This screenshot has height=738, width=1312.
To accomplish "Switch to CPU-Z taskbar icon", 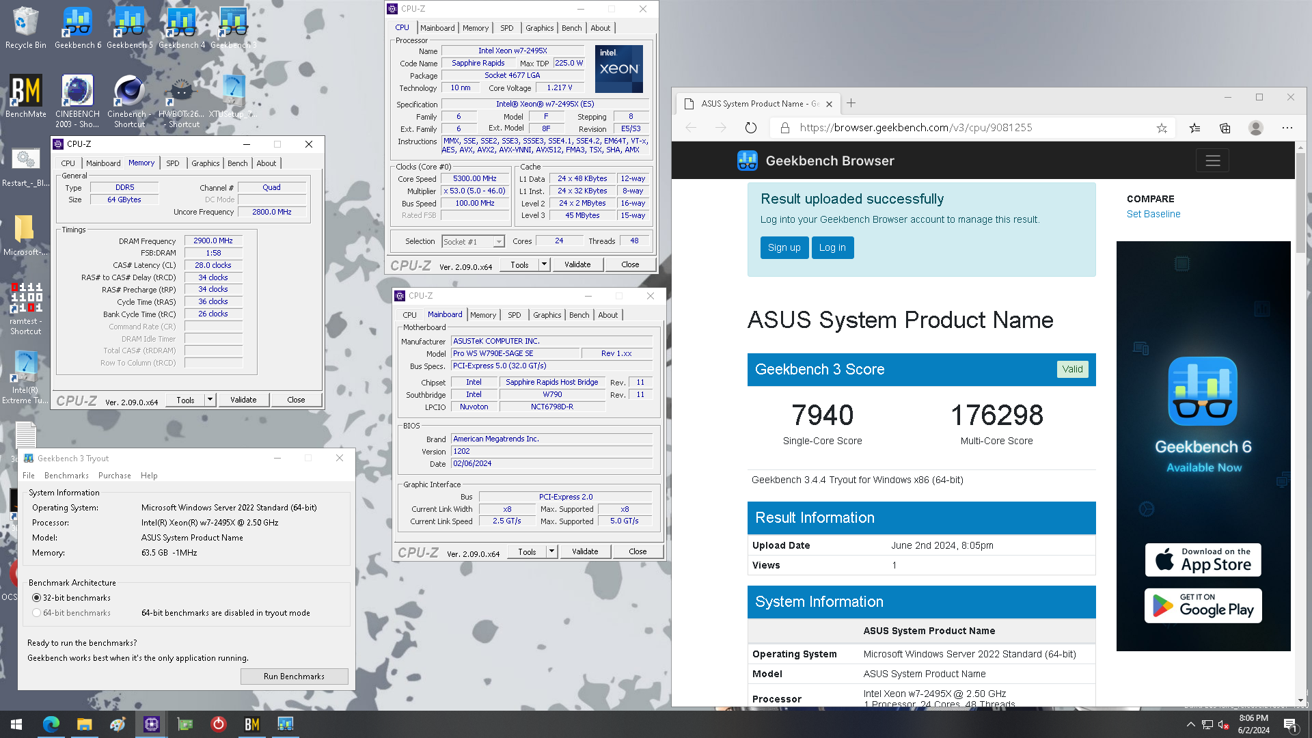I will tap(151, 724).
